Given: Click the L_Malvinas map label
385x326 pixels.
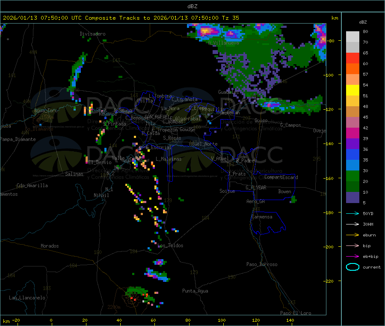Looking at the screenshot, I should point(169,159).
